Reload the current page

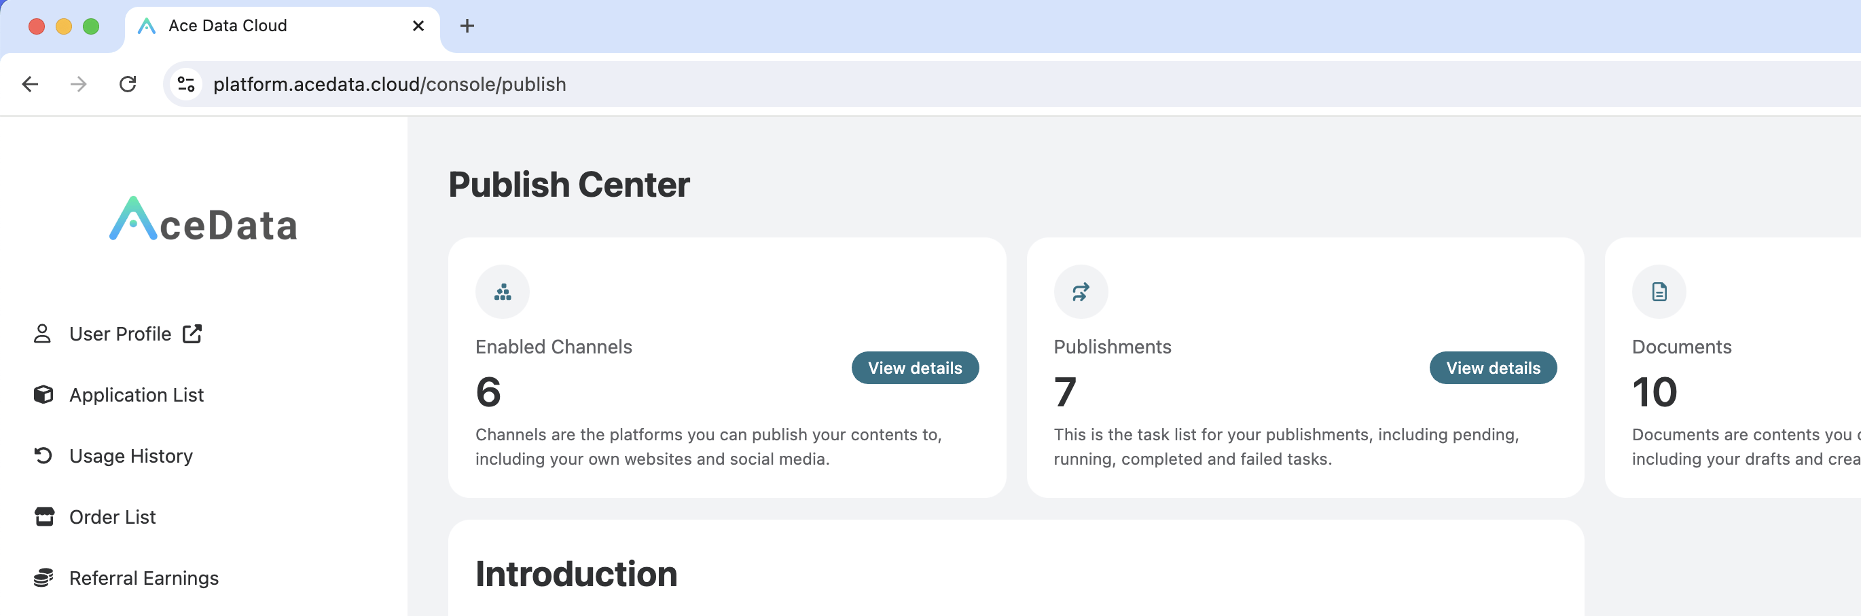tap(128, 84)
